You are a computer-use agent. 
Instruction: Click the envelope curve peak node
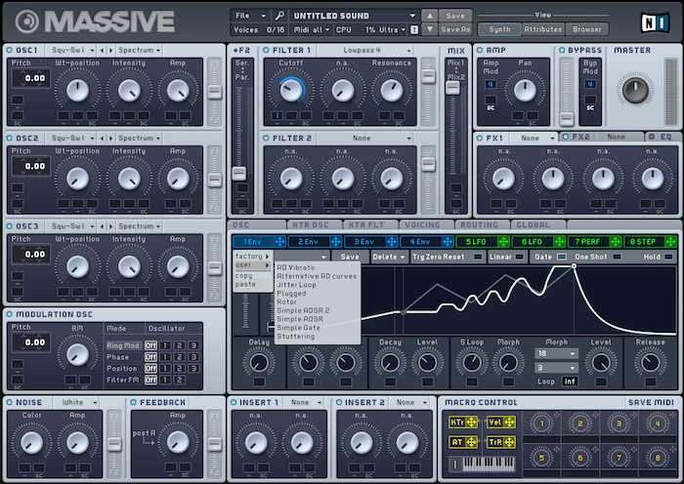[574, 265]
